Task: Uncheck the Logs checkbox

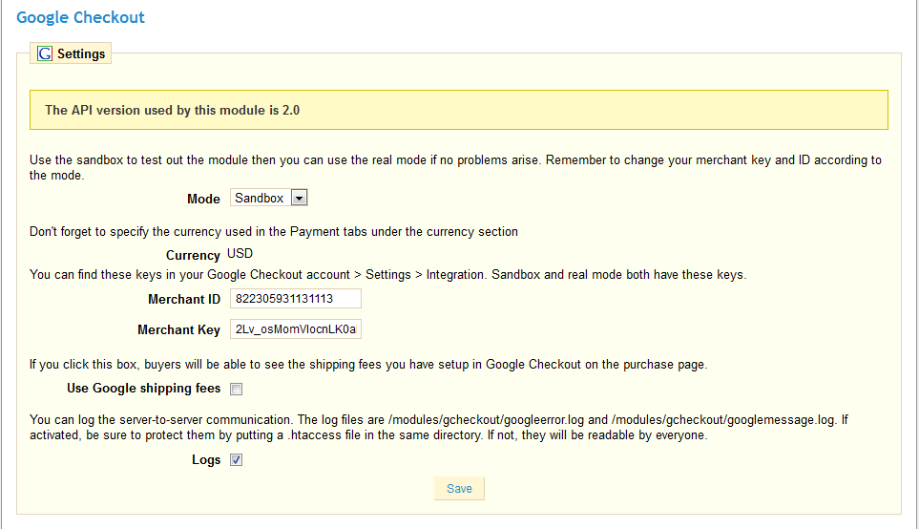Action: tap(236, 460)
